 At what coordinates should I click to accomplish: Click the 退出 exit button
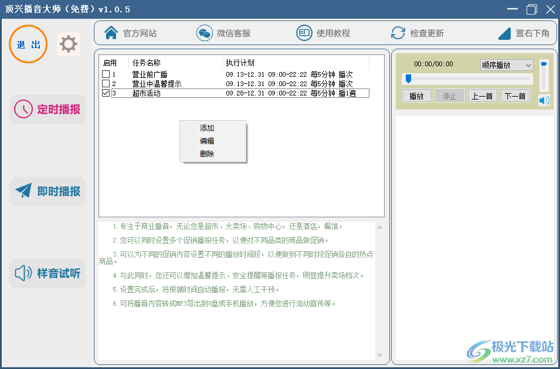click(x=28, y=44)
